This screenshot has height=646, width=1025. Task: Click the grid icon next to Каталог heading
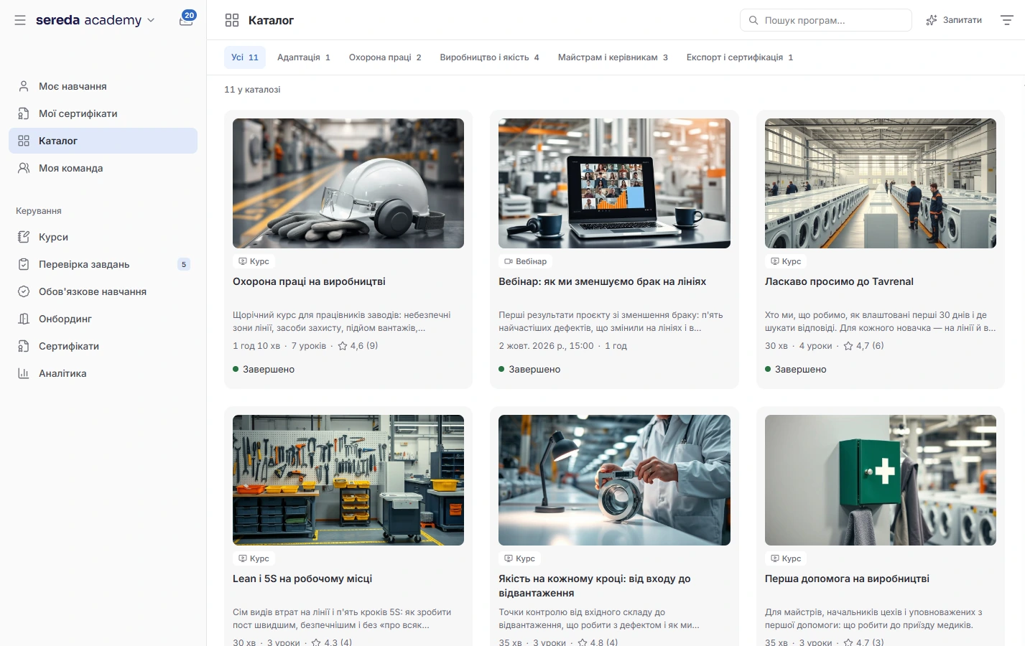tap(232, 20)
